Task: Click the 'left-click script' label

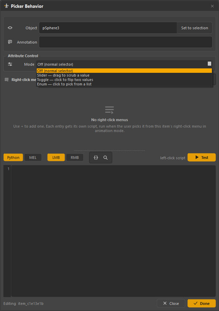Action: point(173,158)
